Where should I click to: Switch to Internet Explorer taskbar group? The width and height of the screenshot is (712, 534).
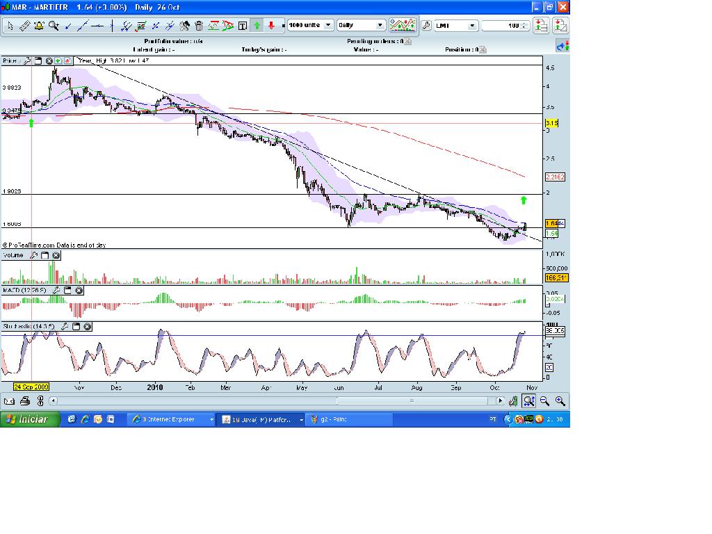[x=172, y=419]
